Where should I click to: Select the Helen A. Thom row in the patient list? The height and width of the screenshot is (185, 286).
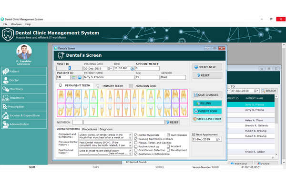[x=251, y=120]
